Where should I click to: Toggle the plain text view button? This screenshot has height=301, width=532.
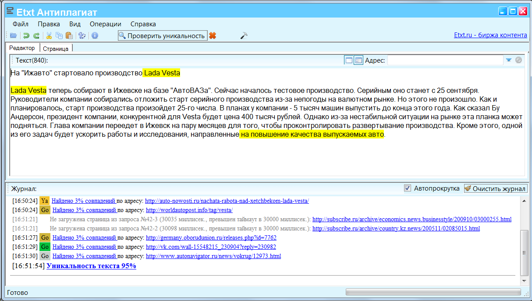[349, 60]
